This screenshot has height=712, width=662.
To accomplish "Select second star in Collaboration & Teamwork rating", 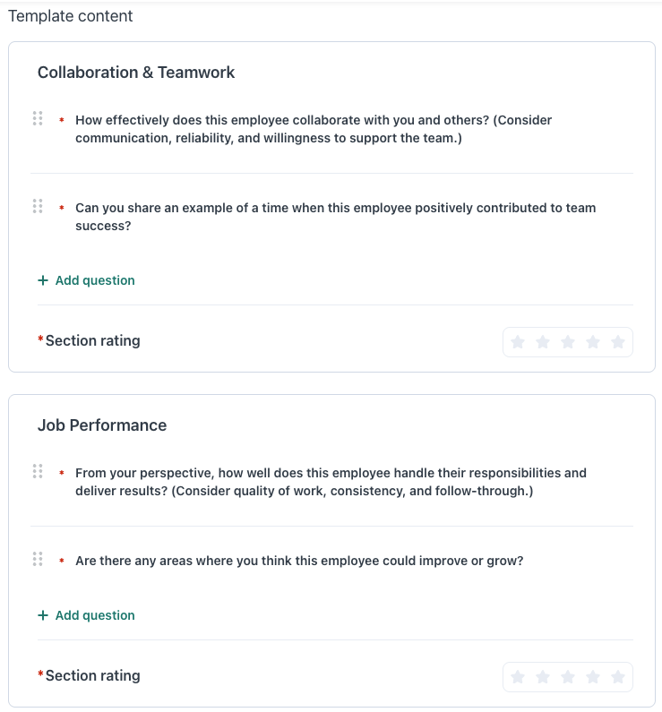I will [543, 341].
